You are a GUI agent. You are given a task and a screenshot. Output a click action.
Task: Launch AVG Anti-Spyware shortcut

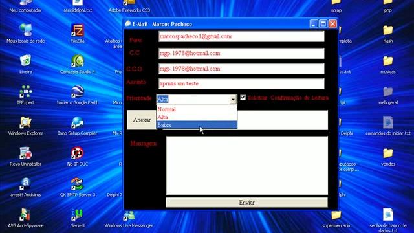coord(25,218)
